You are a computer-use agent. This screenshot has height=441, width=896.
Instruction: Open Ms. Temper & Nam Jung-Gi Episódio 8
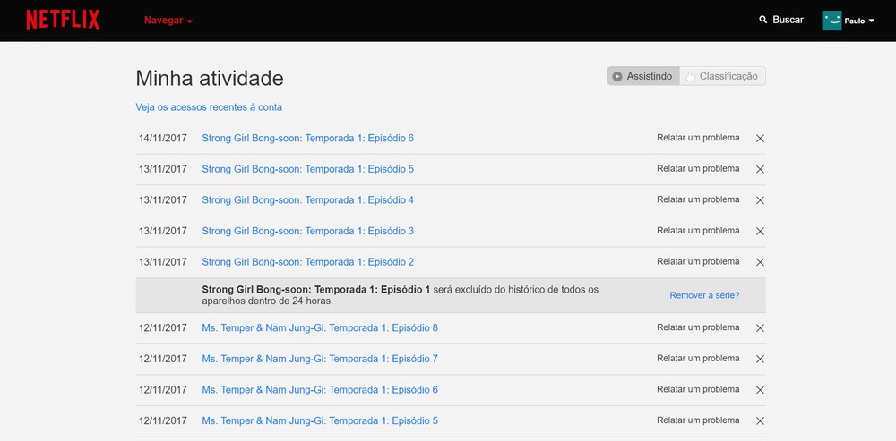pyautogui.click(x=320, y=328)
